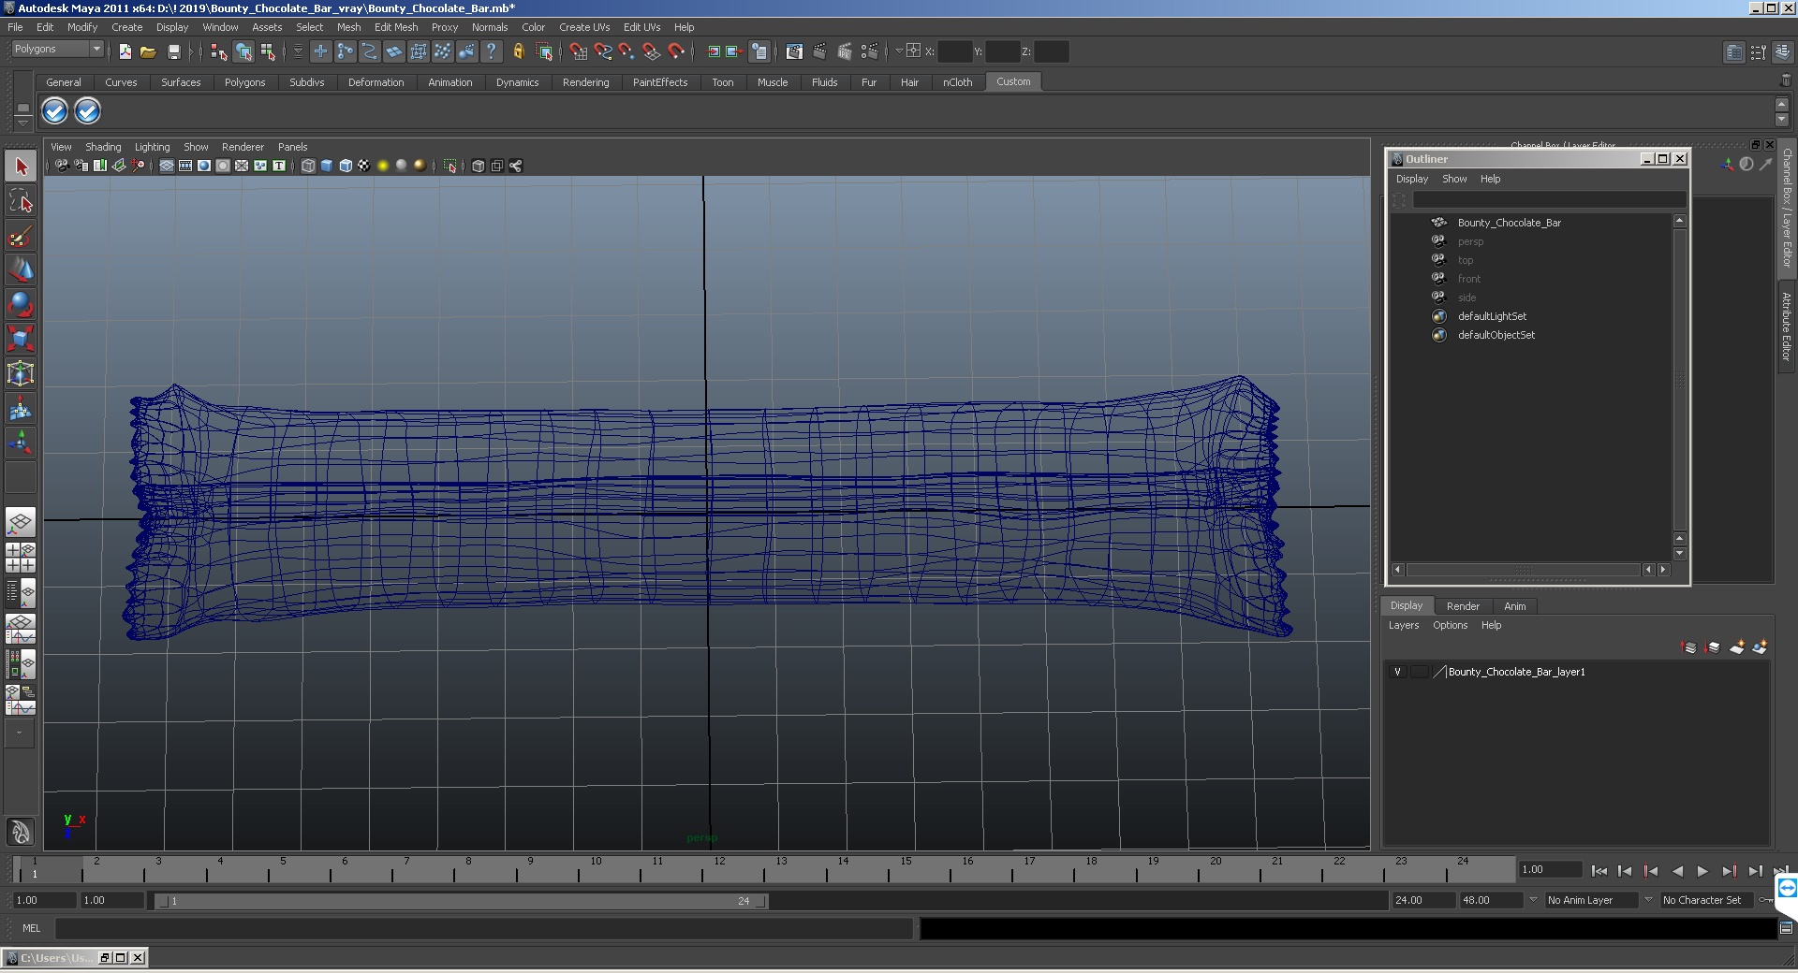Switch to the Polygons shelf tab
This screenshot has height=973, width=1798.
point(244,82)
